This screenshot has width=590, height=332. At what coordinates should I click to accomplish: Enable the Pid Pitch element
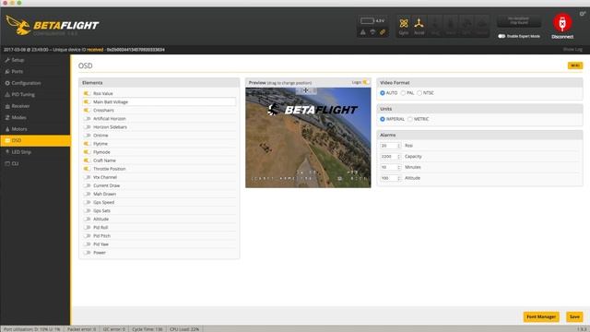[87, 236]
